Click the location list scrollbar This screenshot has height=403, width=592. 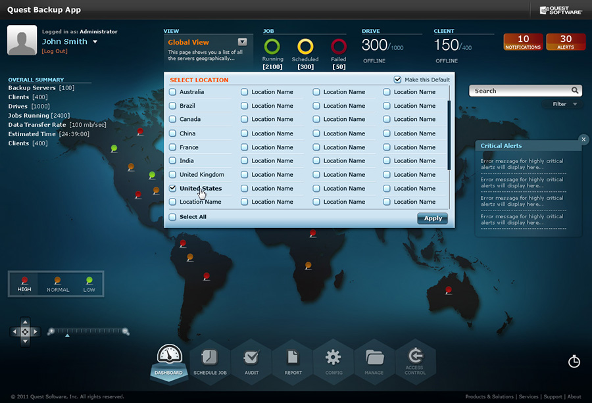click(449, 135)
